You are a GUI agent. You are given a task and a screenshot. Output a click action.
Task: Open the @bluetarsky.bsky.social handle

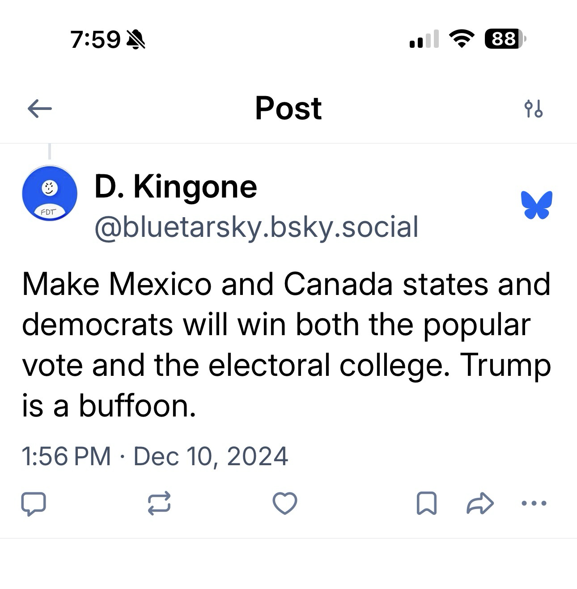[x=256, y=227]
